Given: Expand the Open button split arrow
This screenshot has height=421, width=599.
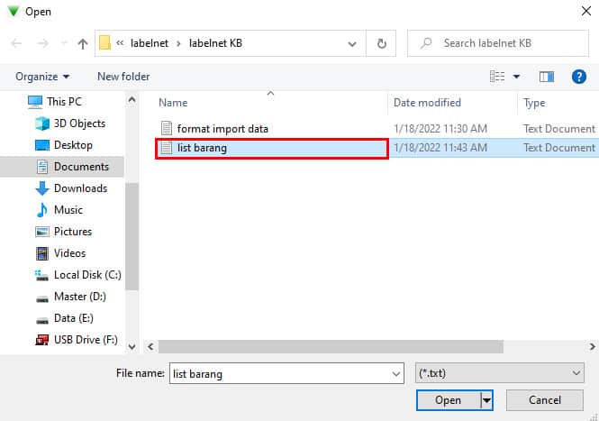Looking at the screenshot, I should pyautogui.click(x=486, y=400).
